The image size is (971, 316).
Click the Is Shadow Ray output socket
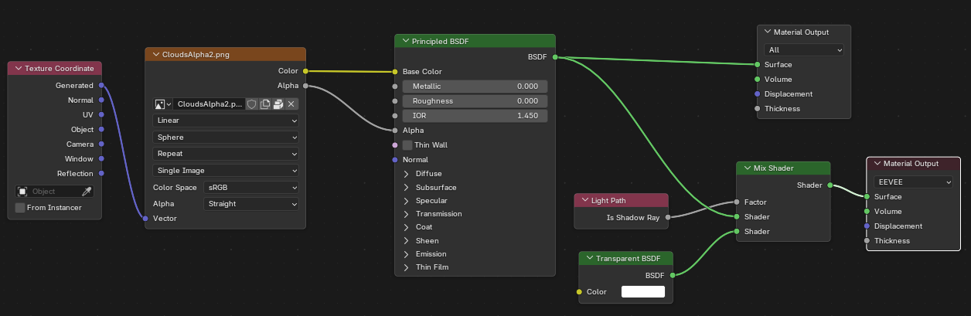point(668,217)
